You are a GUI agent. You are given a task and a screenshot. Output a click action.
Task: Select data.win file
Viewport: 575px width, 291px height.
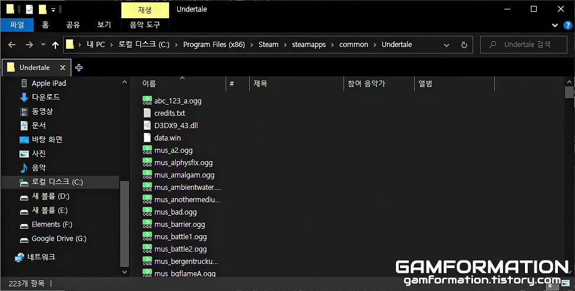pyautogui.click(x=167, y=138)
